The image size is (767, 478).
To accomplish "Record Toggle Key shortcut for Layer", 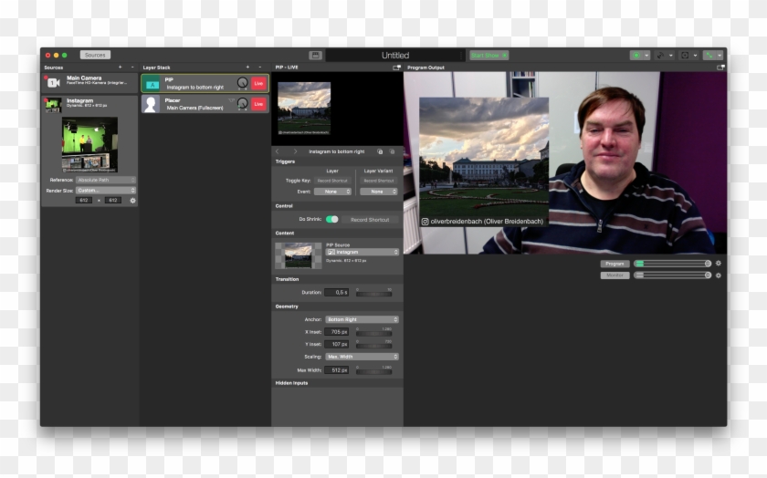I will pyautogui.click(x=332, y=181).
